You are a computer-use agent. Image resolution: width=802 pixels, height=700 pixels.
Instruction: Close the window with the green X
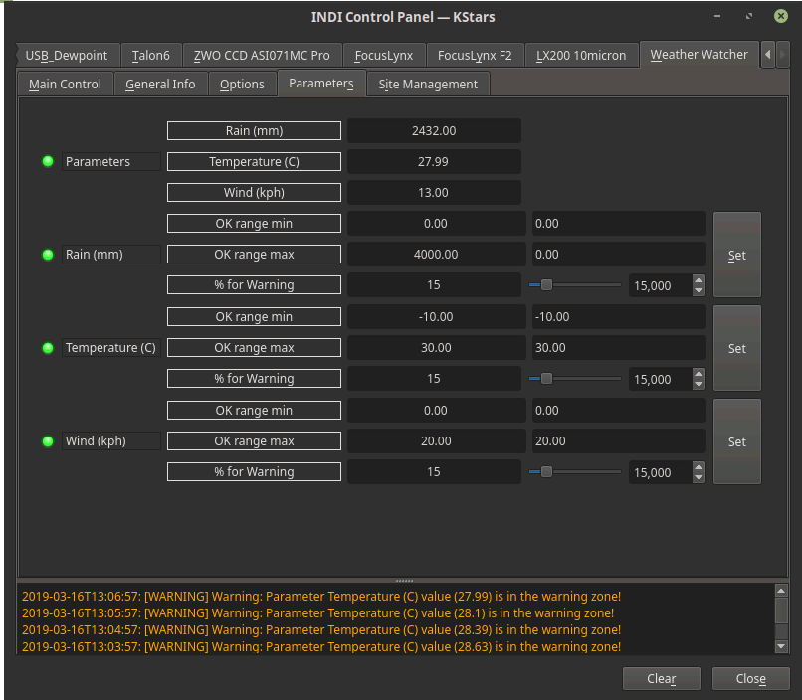coord(780,16)
